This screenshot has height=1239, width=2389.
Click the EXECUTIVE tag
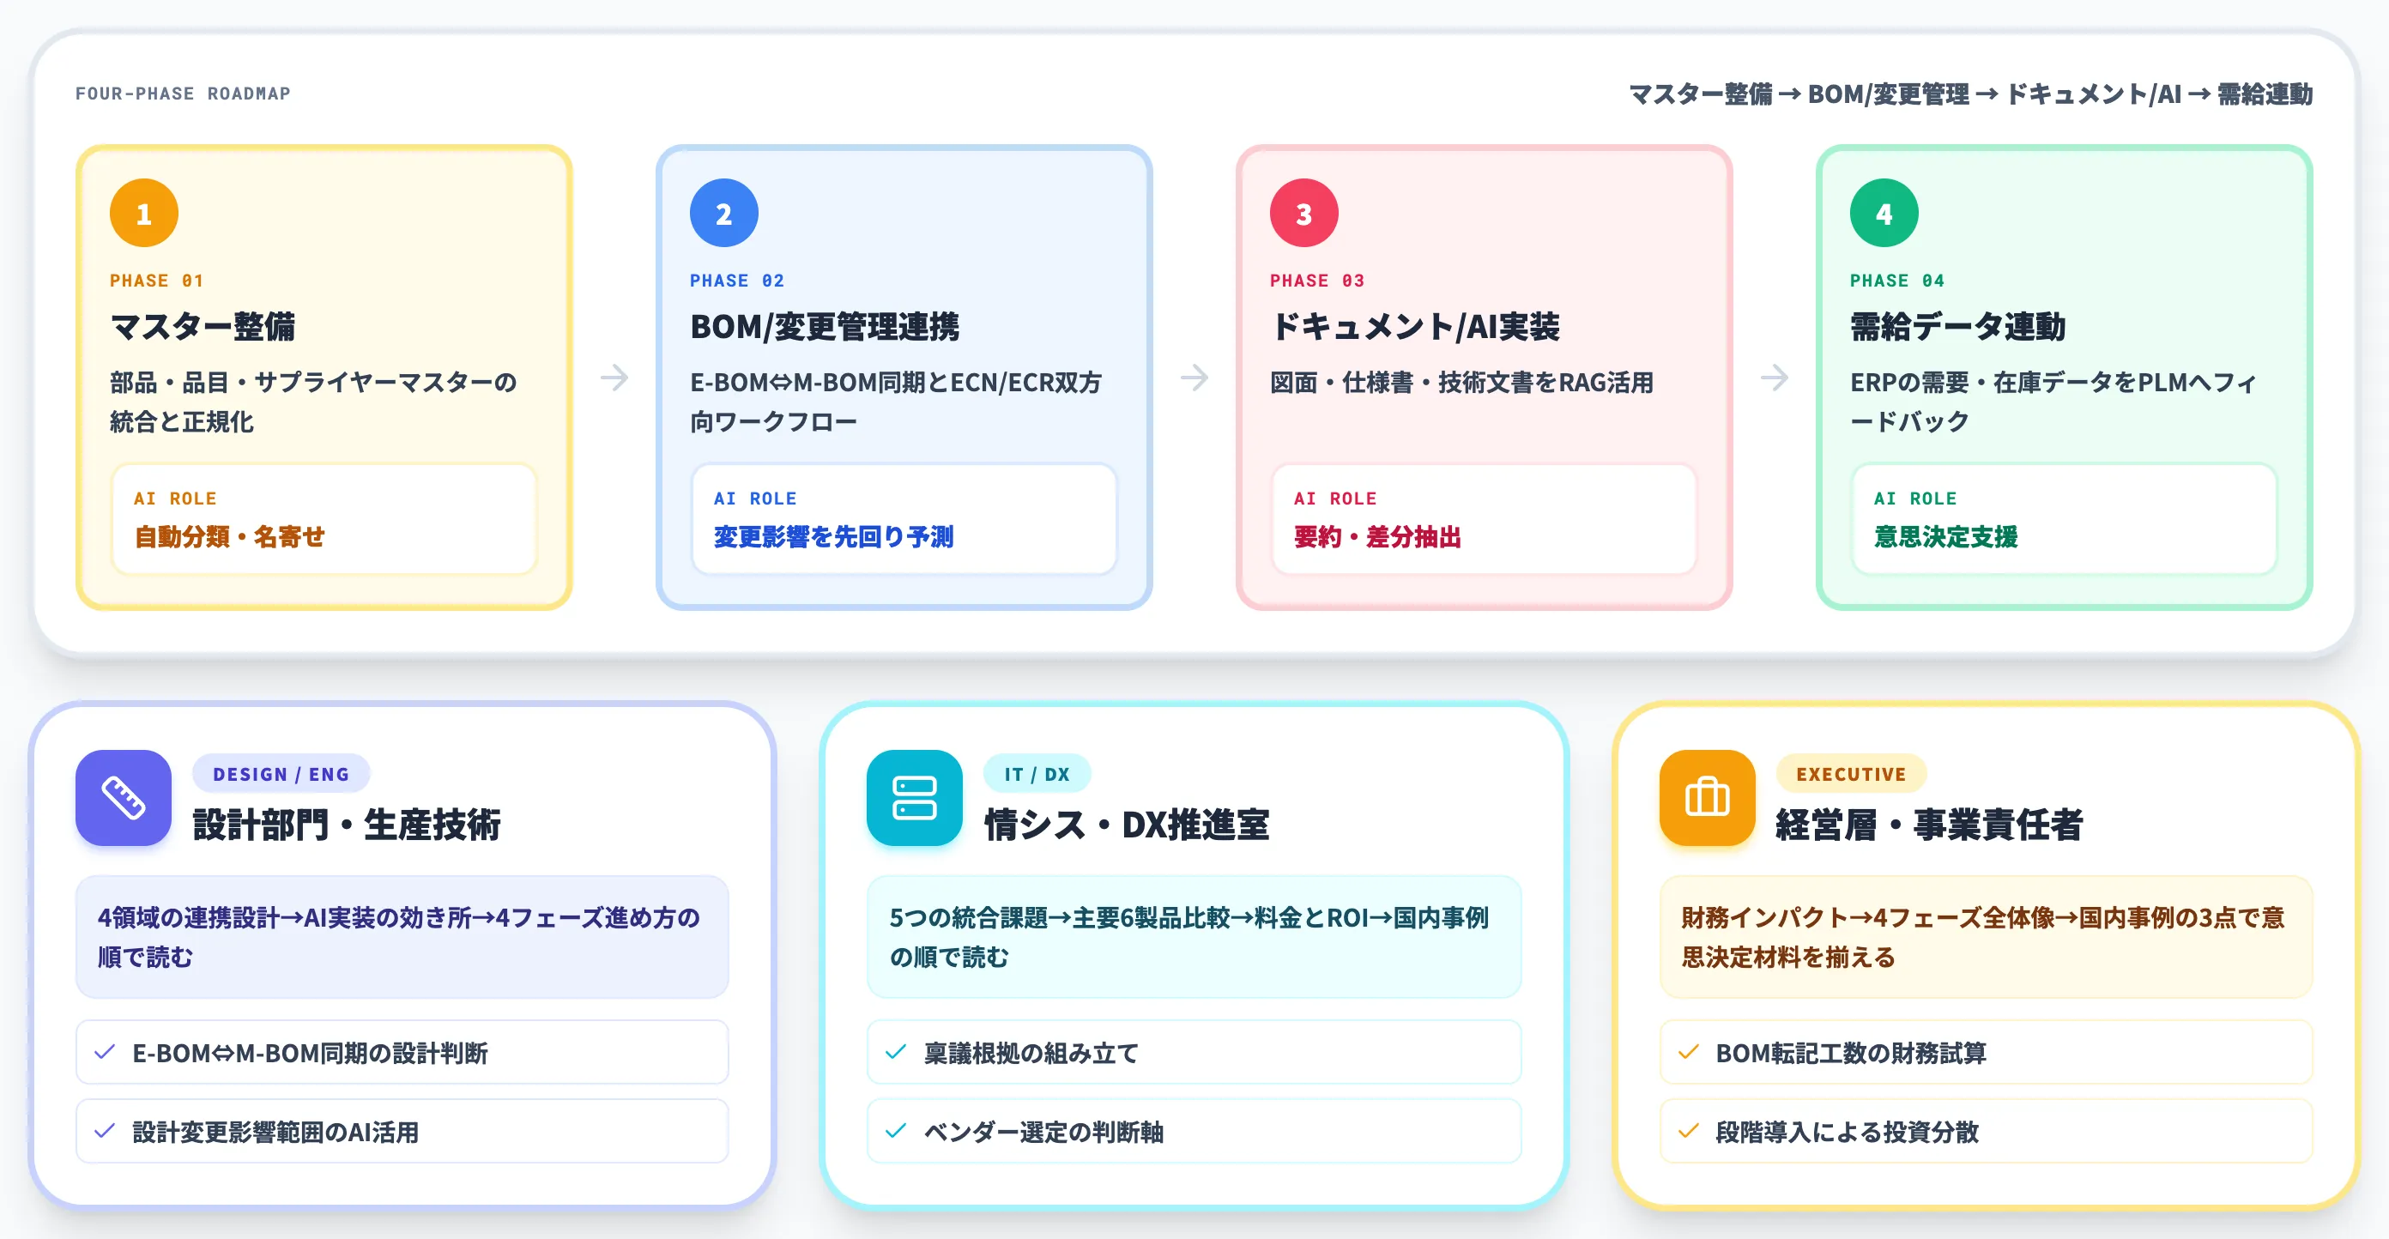(x=1851, y=773)
